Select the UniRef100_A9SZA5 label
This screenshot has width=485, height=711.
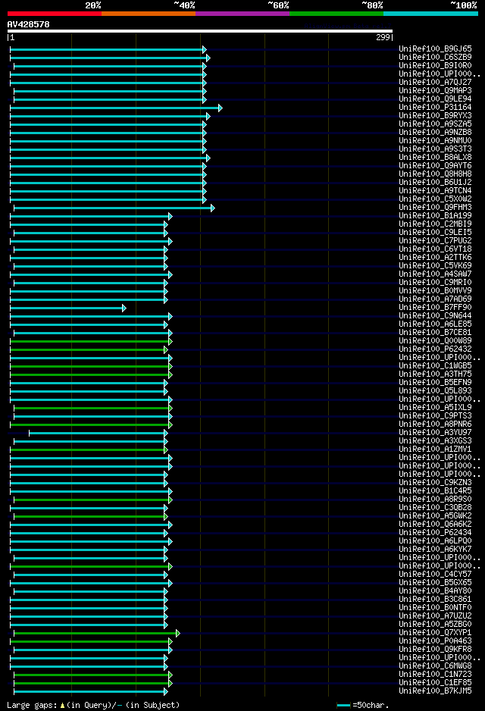[435, 124]
